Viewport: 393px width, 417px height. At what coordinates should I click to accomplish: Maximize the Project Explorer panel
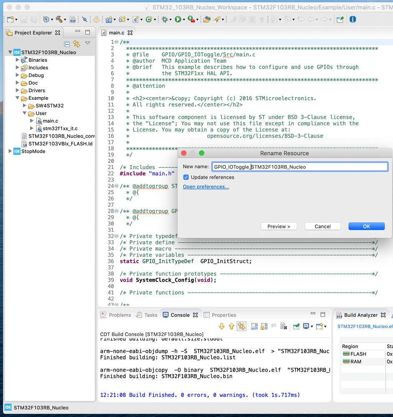pos(88,32)
